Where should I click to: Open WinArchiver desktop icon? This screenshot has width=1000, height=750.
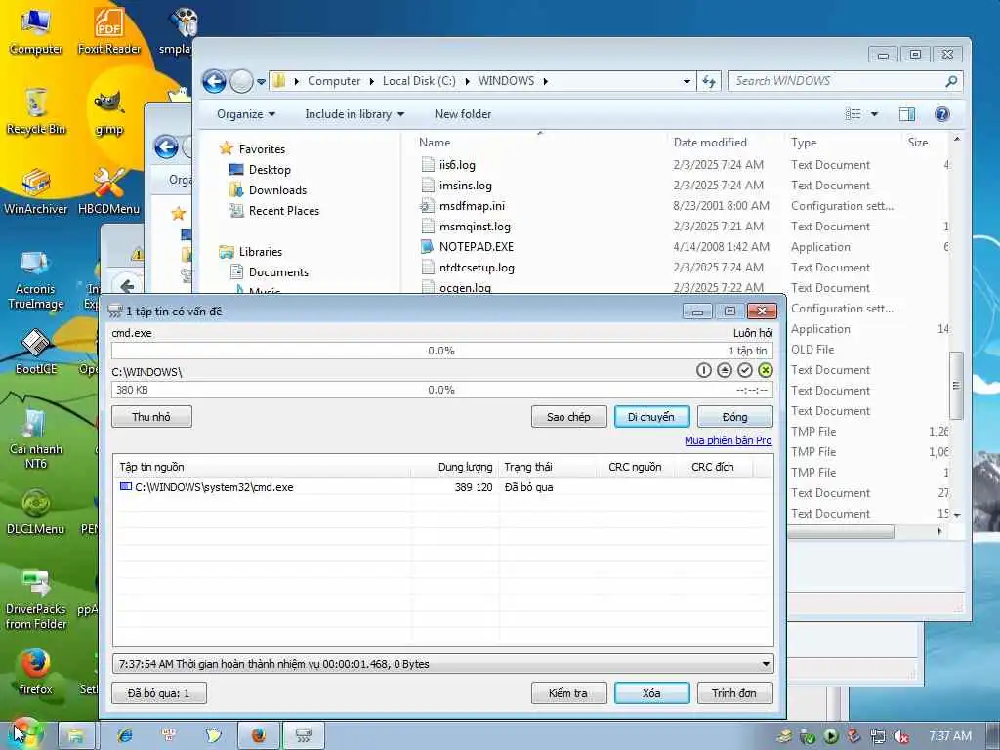36,191
